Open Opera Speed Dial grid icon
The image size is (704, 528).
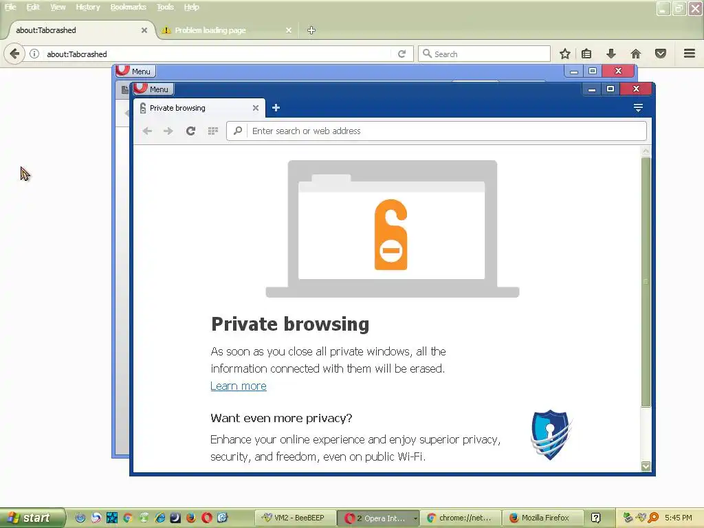coord(213,131)
